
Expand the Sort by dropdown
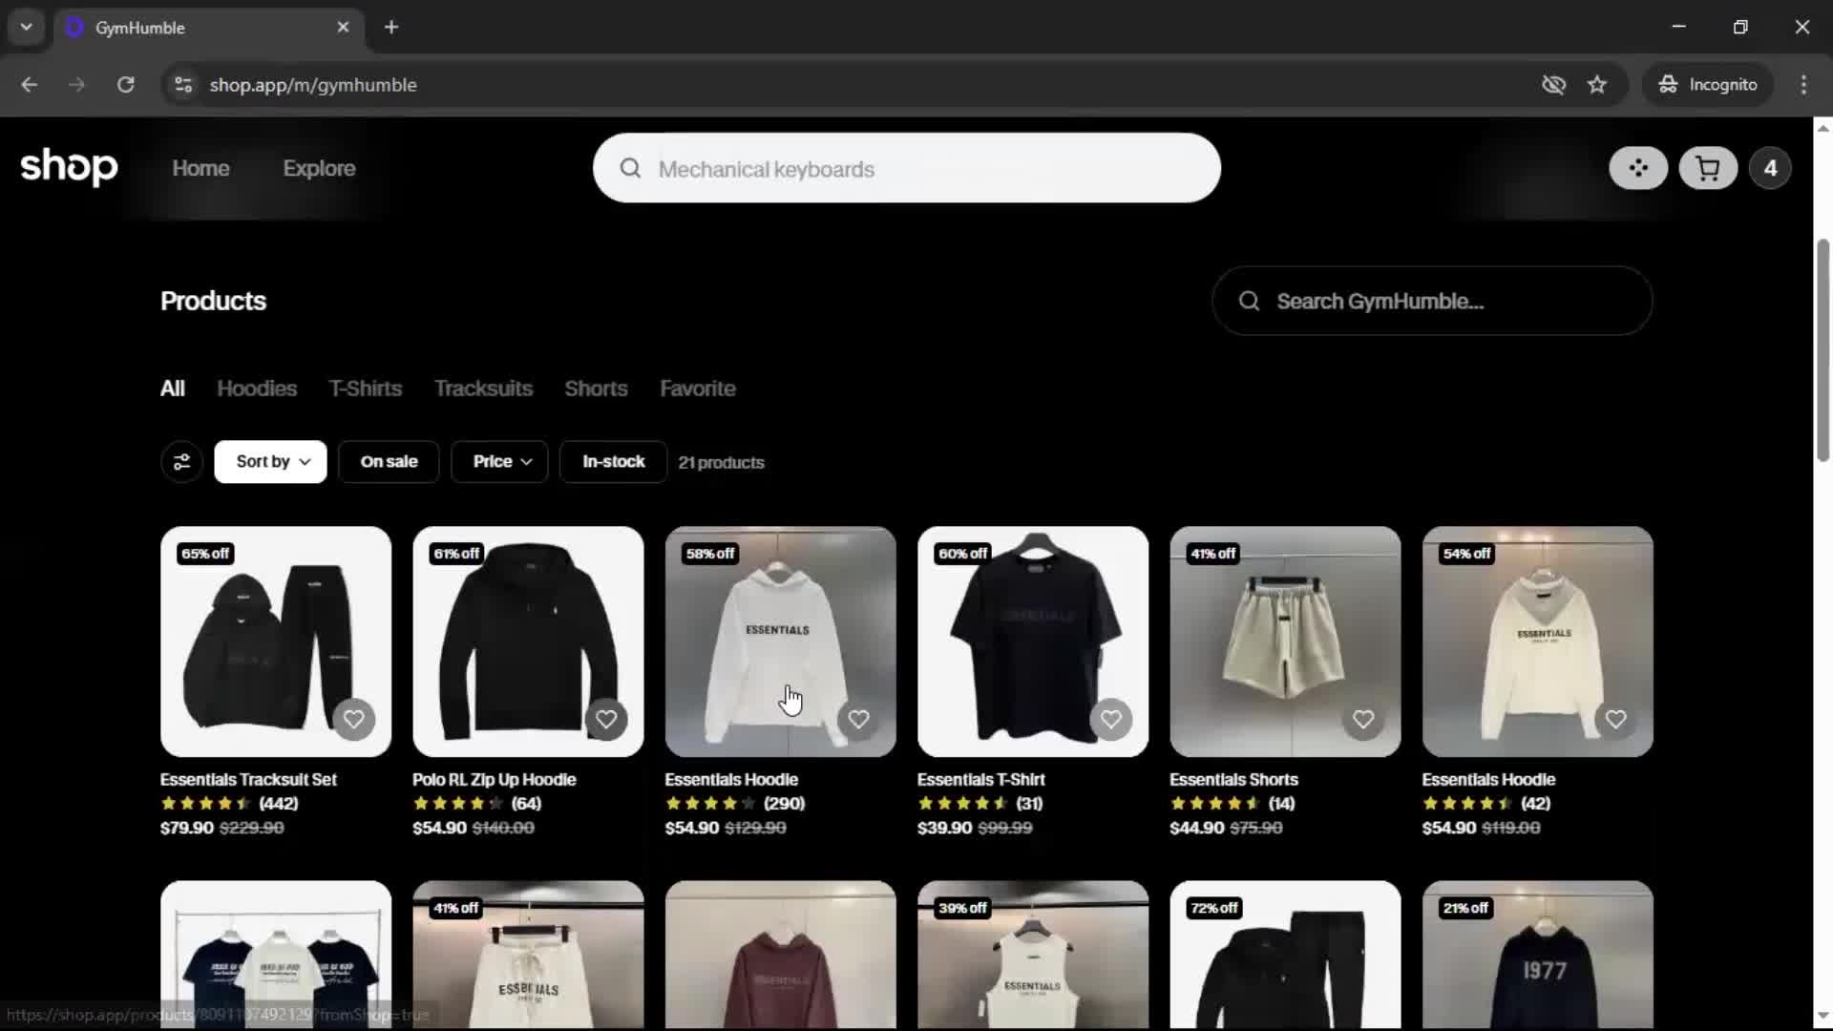(270, 462)
